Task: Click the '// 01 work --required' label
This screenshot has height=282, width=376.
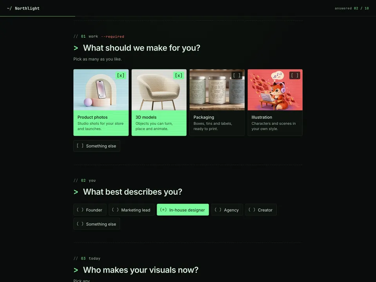Action: coord(99,36)
